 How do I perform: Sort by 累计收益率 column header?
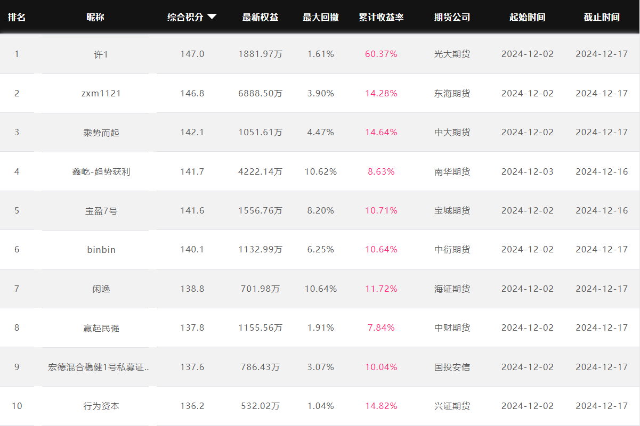381,17
